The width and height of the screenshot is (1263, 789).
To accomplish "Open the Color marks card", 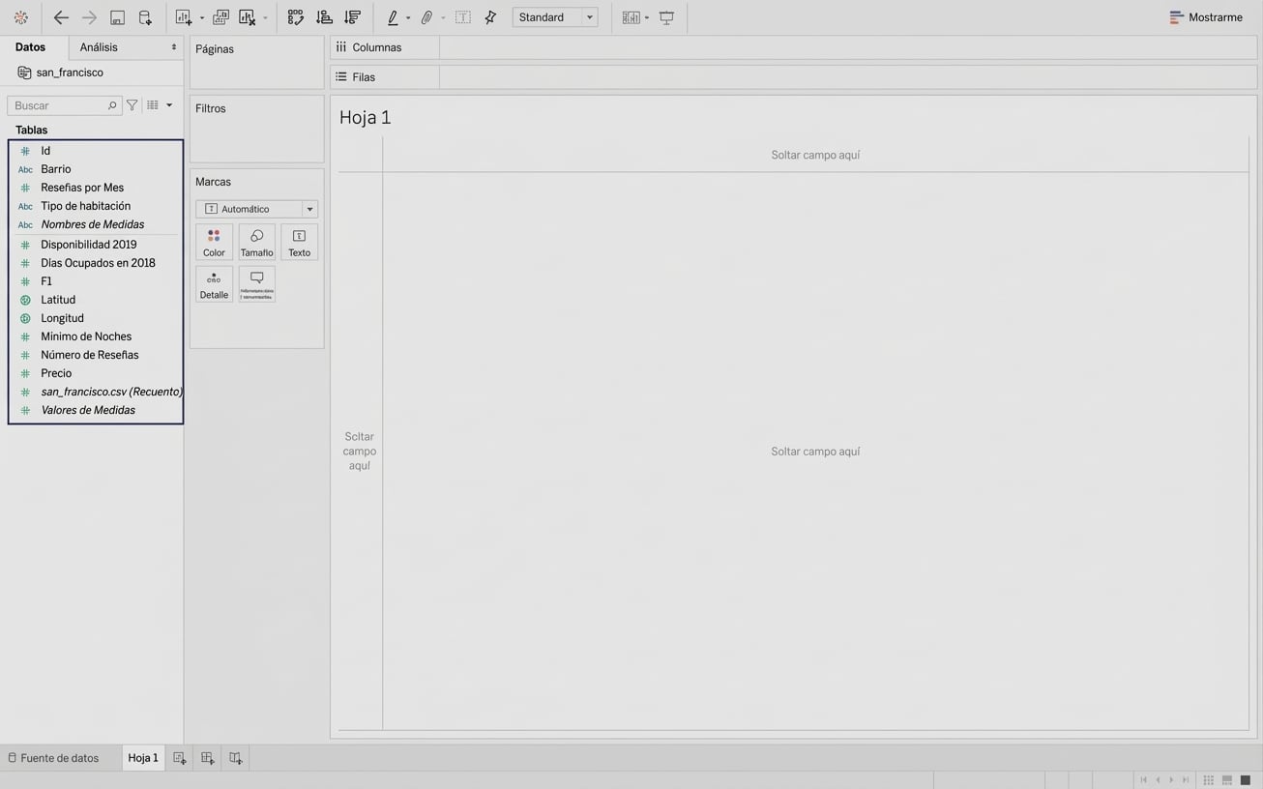I will (214, 243).
